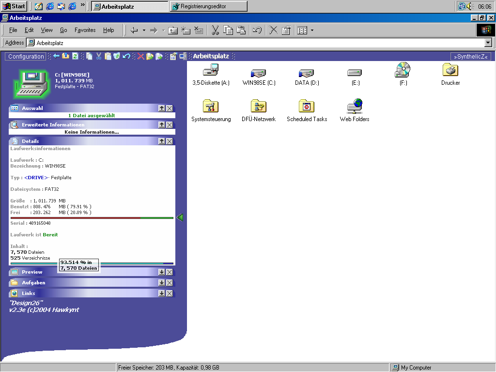Click the green refresh icon in side panel toolbar
Screen dimensions: 496x372
pos(75,56)
